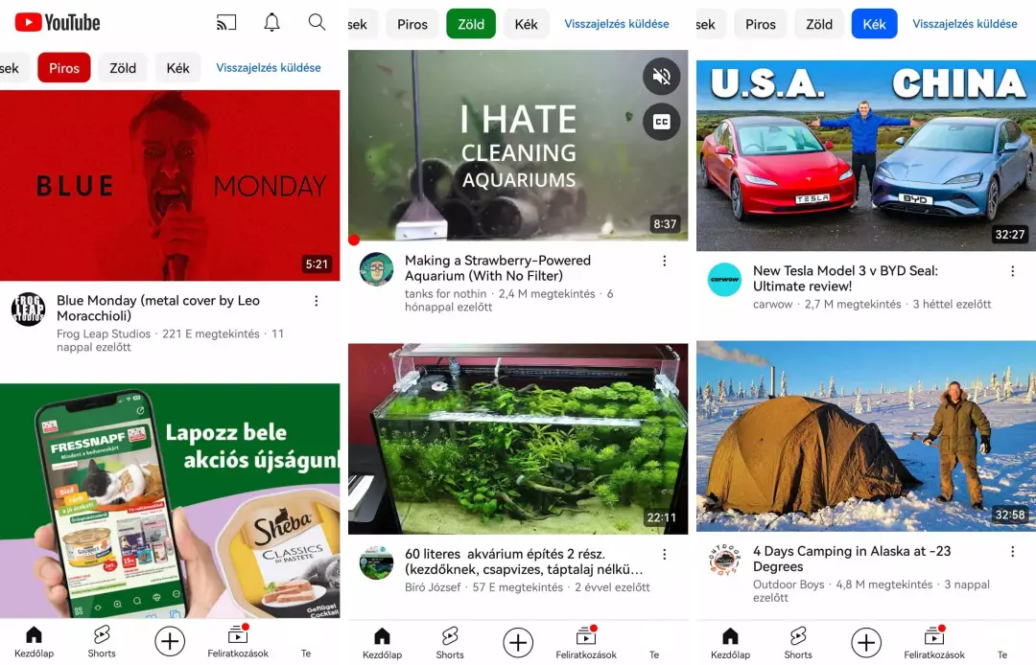Open options for the Strawberry-Powered Aquarium video
1036x665 pixels.
tap(664, 262)
